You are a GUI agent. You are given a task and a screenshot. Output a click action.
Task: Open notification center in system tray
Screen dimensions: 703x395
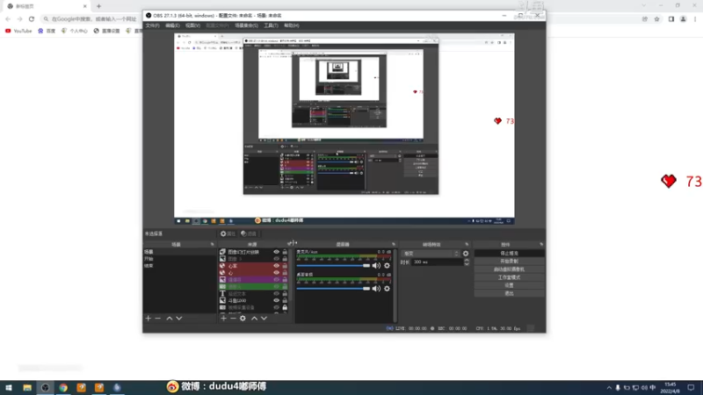(691, 387)
